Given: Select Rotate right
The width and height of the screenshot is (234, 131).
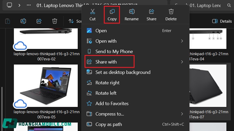Looking at the screenshot, I should 135,83.
